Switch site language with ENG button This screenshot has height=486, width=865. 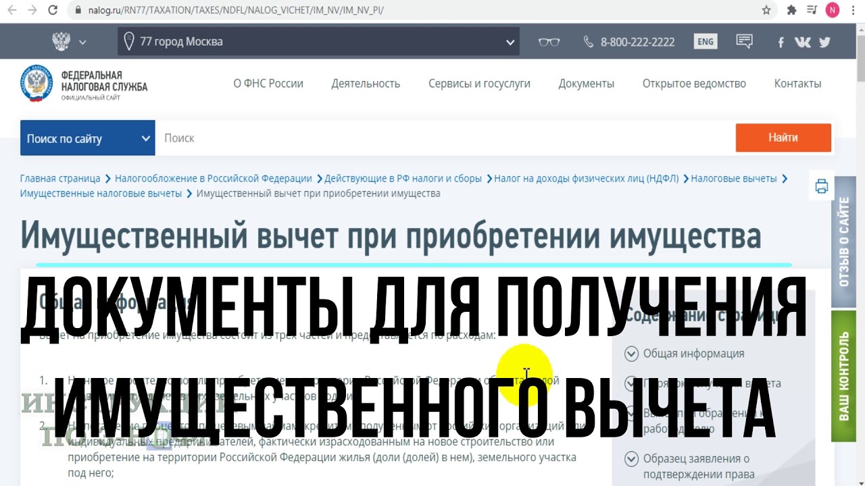point(705,42)
